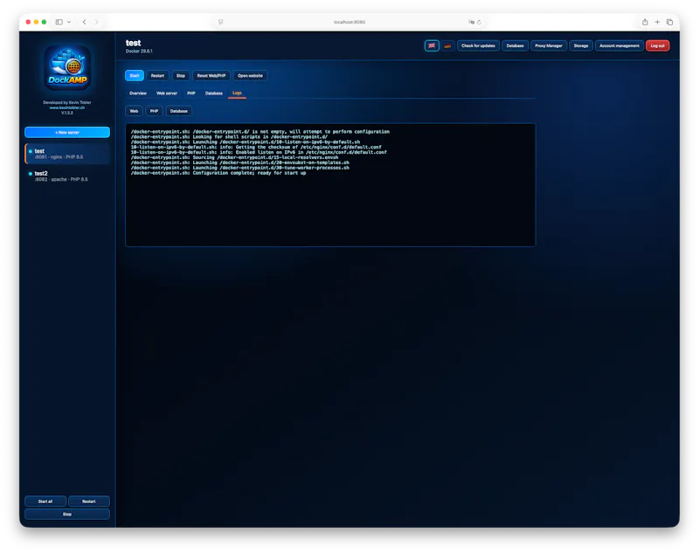Image resolution: width=699 pixels, height=553 pixels.
Task: Go back with the browser back arrow
Action: pyautogui.click(x=84, y=22)
